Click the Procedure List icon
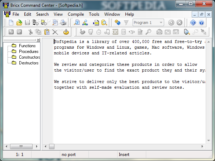This screenshot has width=215, height=161. [104, 23]
